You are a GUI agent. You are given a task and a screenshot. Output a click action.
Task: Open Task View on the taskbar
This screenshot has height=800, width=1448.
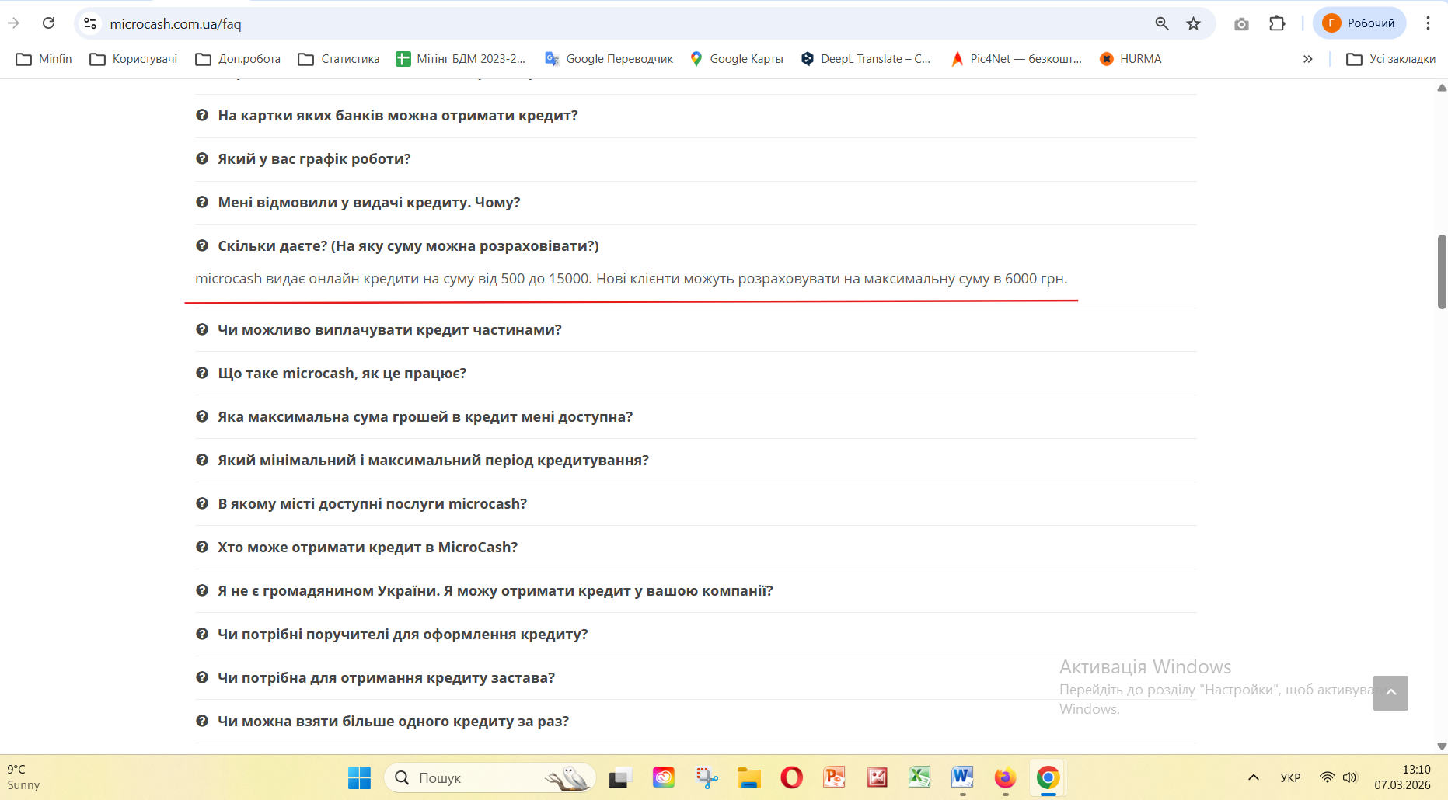(619, 777)
